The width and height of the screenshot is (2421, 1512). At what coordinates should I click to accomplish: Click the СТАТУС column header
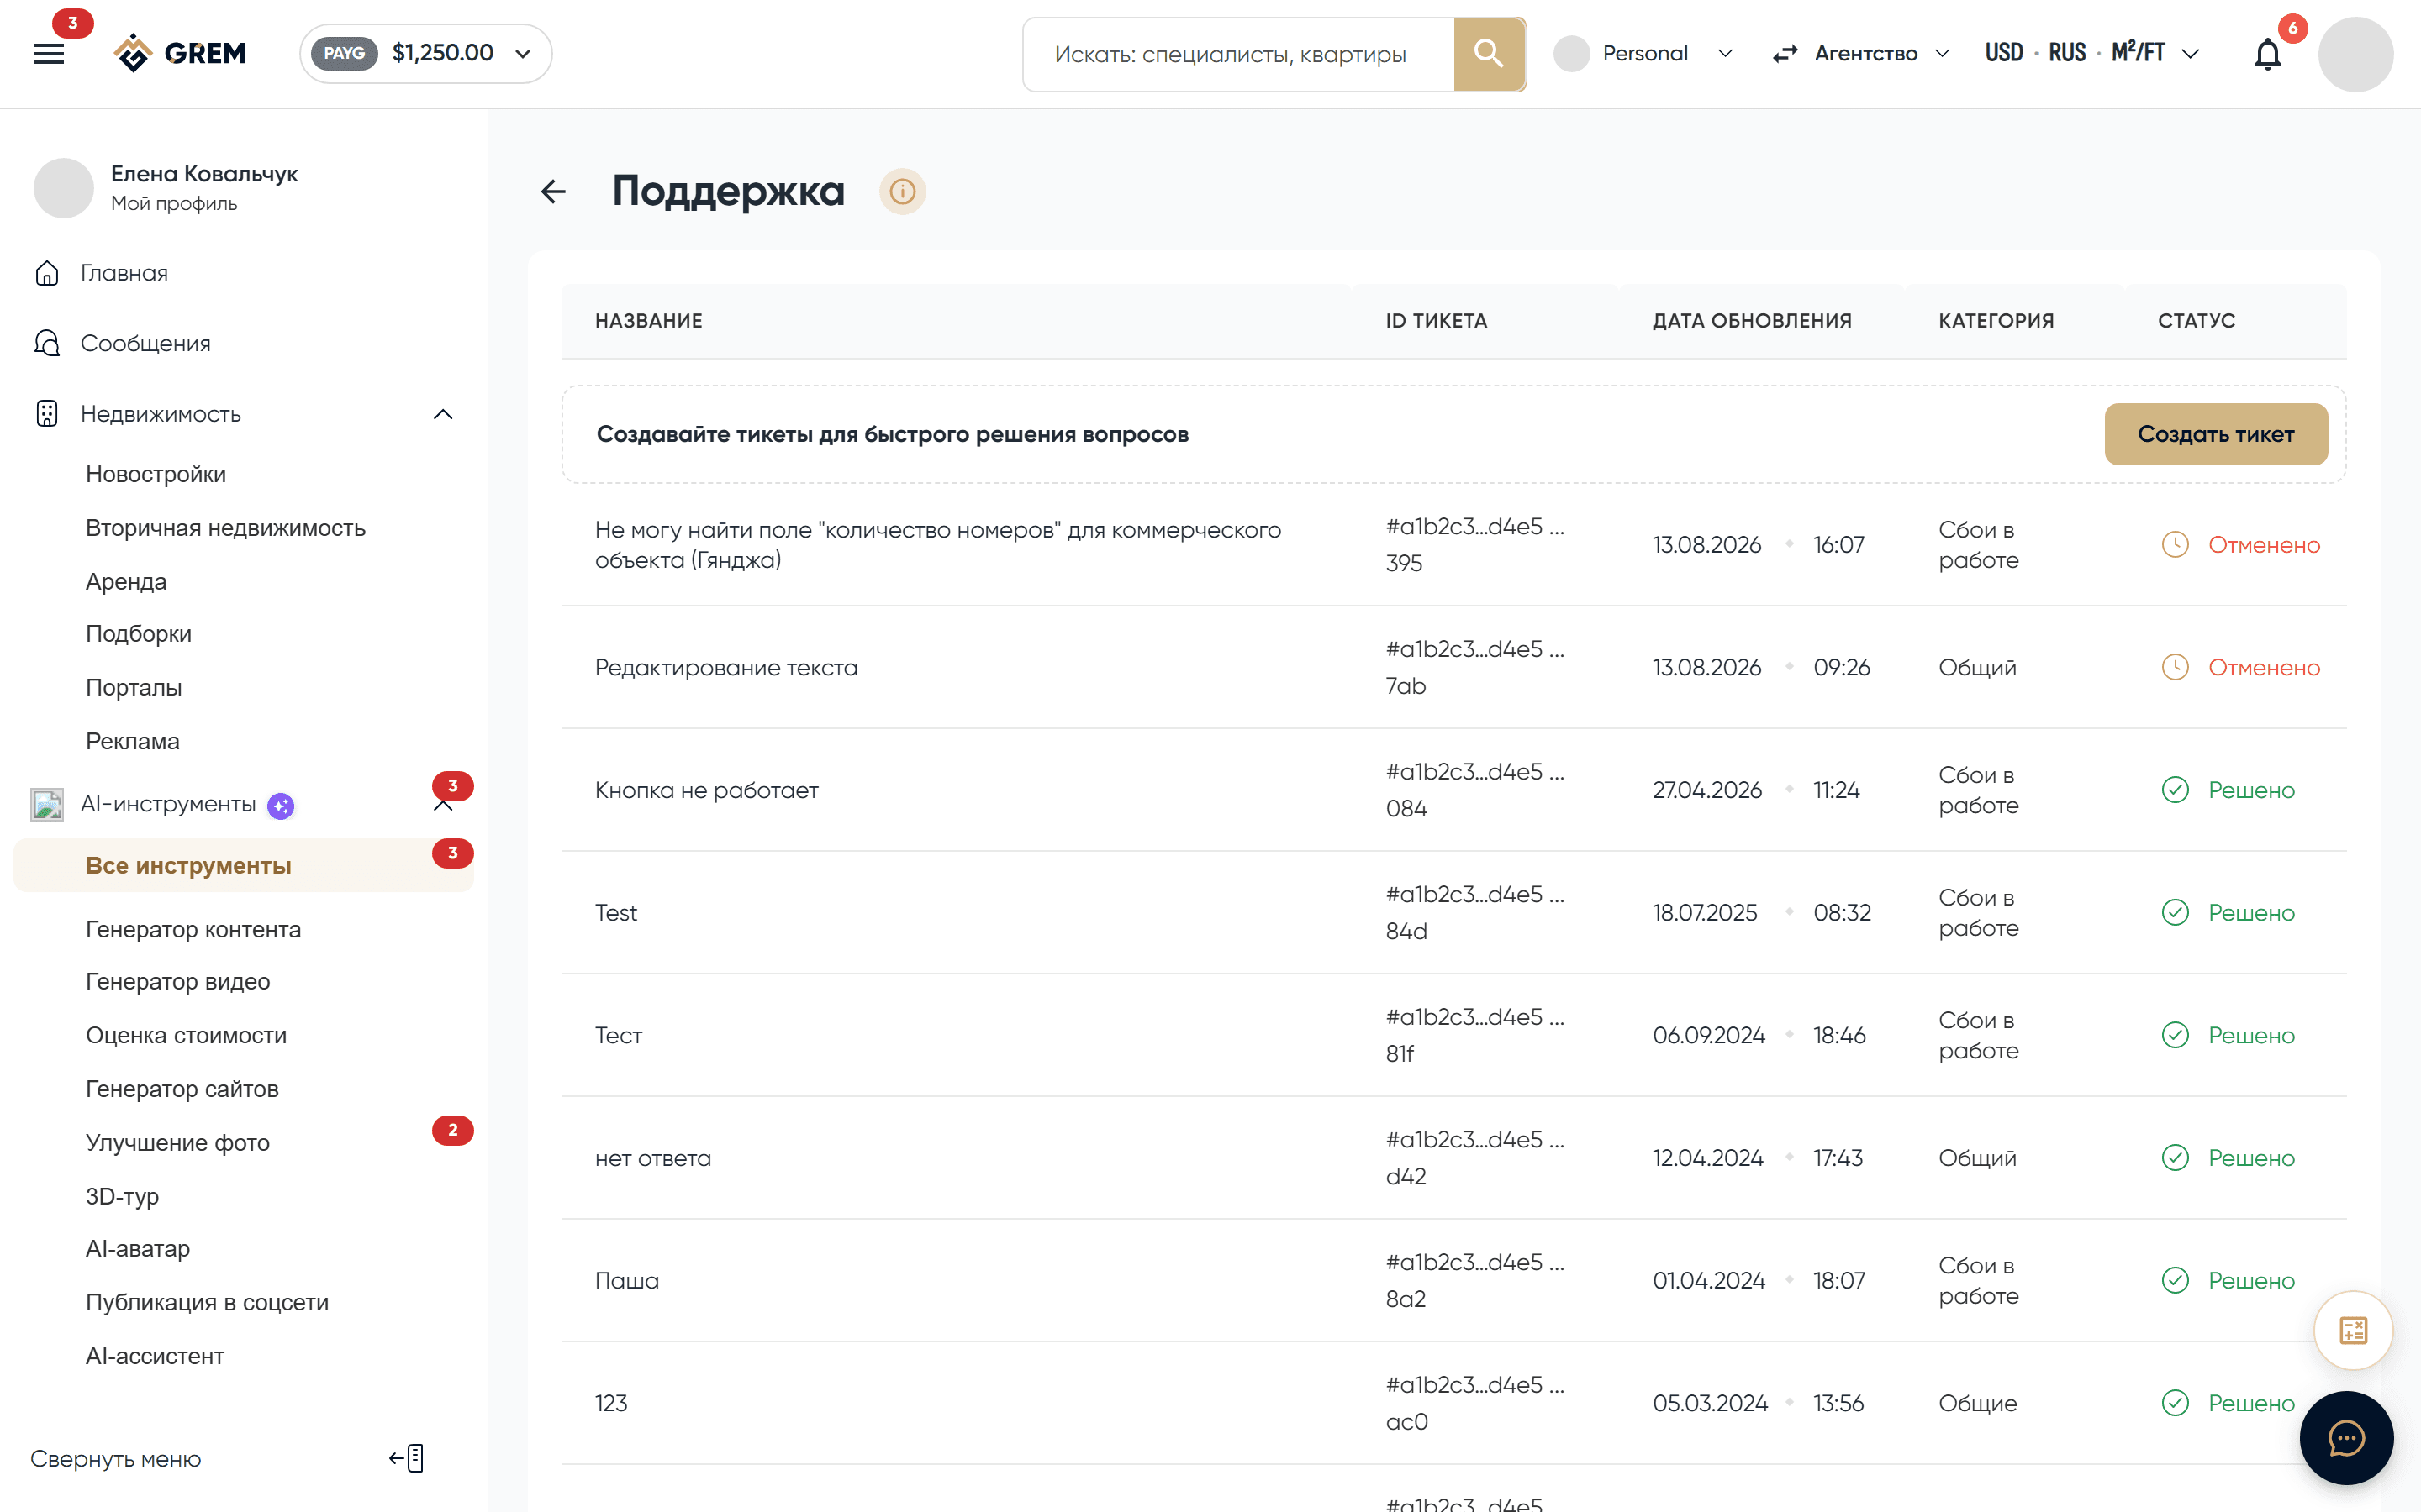point(2196,321)
